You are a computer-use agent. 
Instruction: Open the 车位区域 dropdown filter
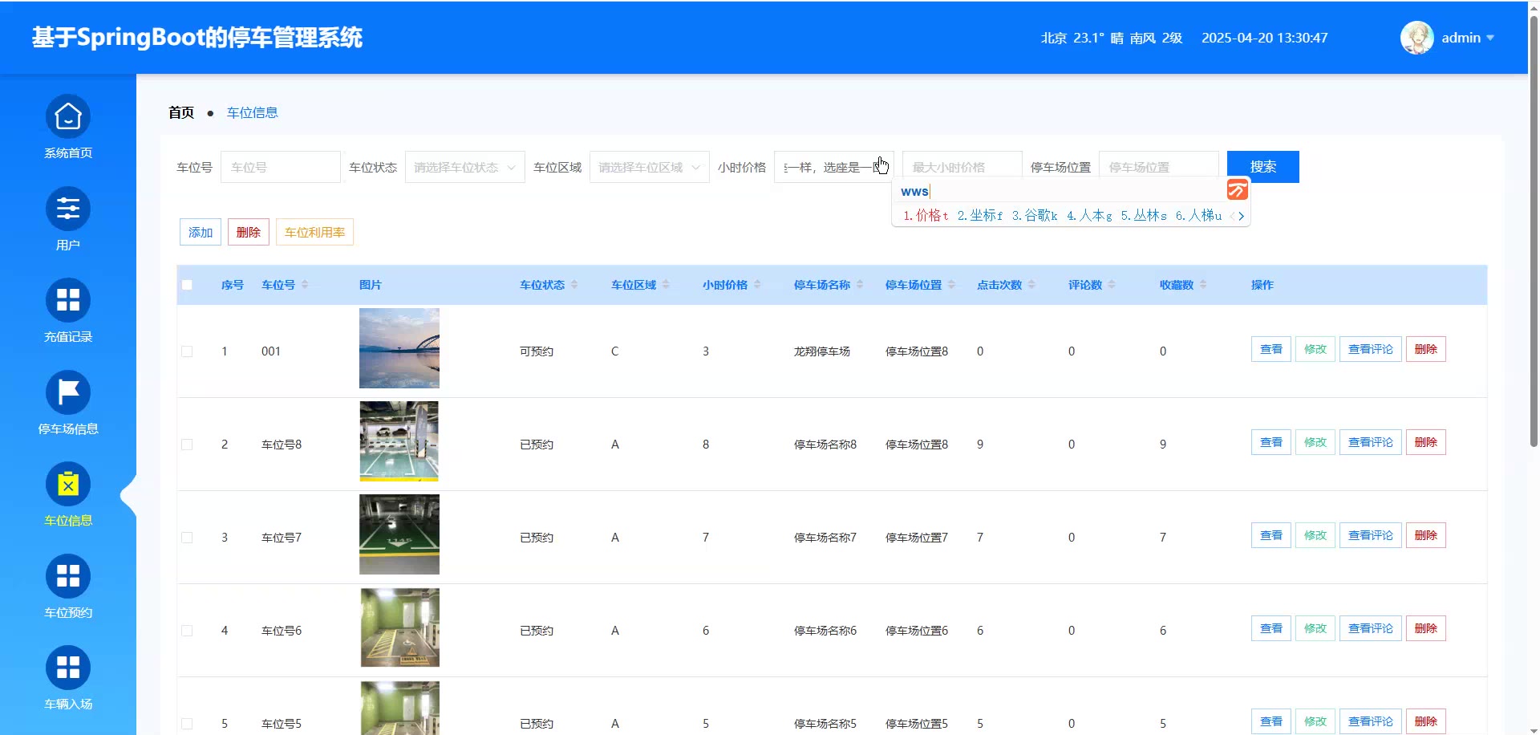tap(649, 167)
